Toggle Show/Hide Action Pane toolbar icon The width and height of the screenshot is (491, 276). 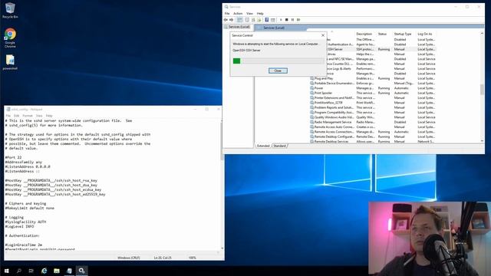click(x=273, y=20)
